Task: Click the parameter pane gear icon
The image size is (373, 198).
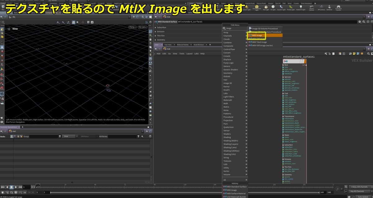Action: 360,22
